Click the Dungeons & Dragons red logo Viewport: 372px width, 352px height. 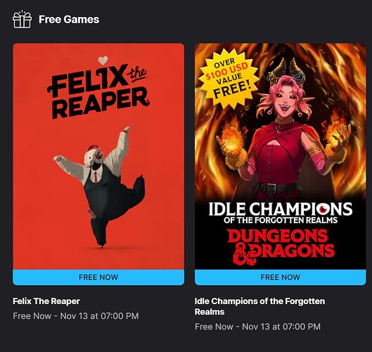pyautogui.click(x=281, y=247)
